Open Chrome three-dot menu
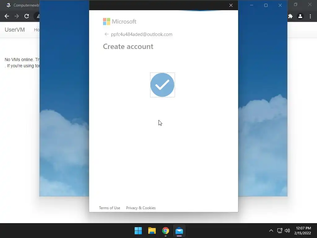Image resolution: width=317 pixels, height=238 pixels. 310,16
